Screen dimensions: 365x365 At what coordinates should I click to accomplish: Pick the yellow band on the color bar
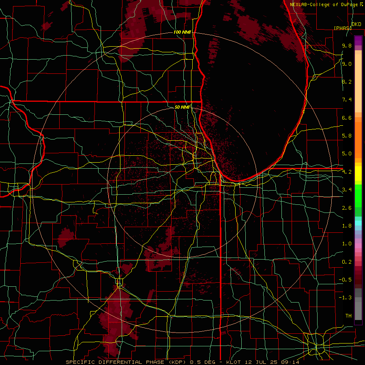[x=358, y=174]
